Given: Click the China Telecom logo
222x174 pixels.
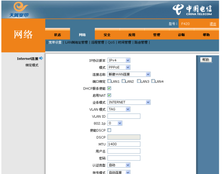Looking at the screenshot, I should coord(192,10).
